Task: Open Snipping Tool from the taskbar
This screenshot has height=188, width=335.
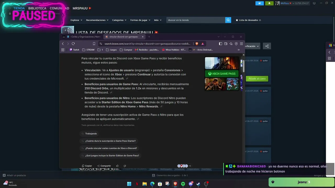Action: pos(167,184)
